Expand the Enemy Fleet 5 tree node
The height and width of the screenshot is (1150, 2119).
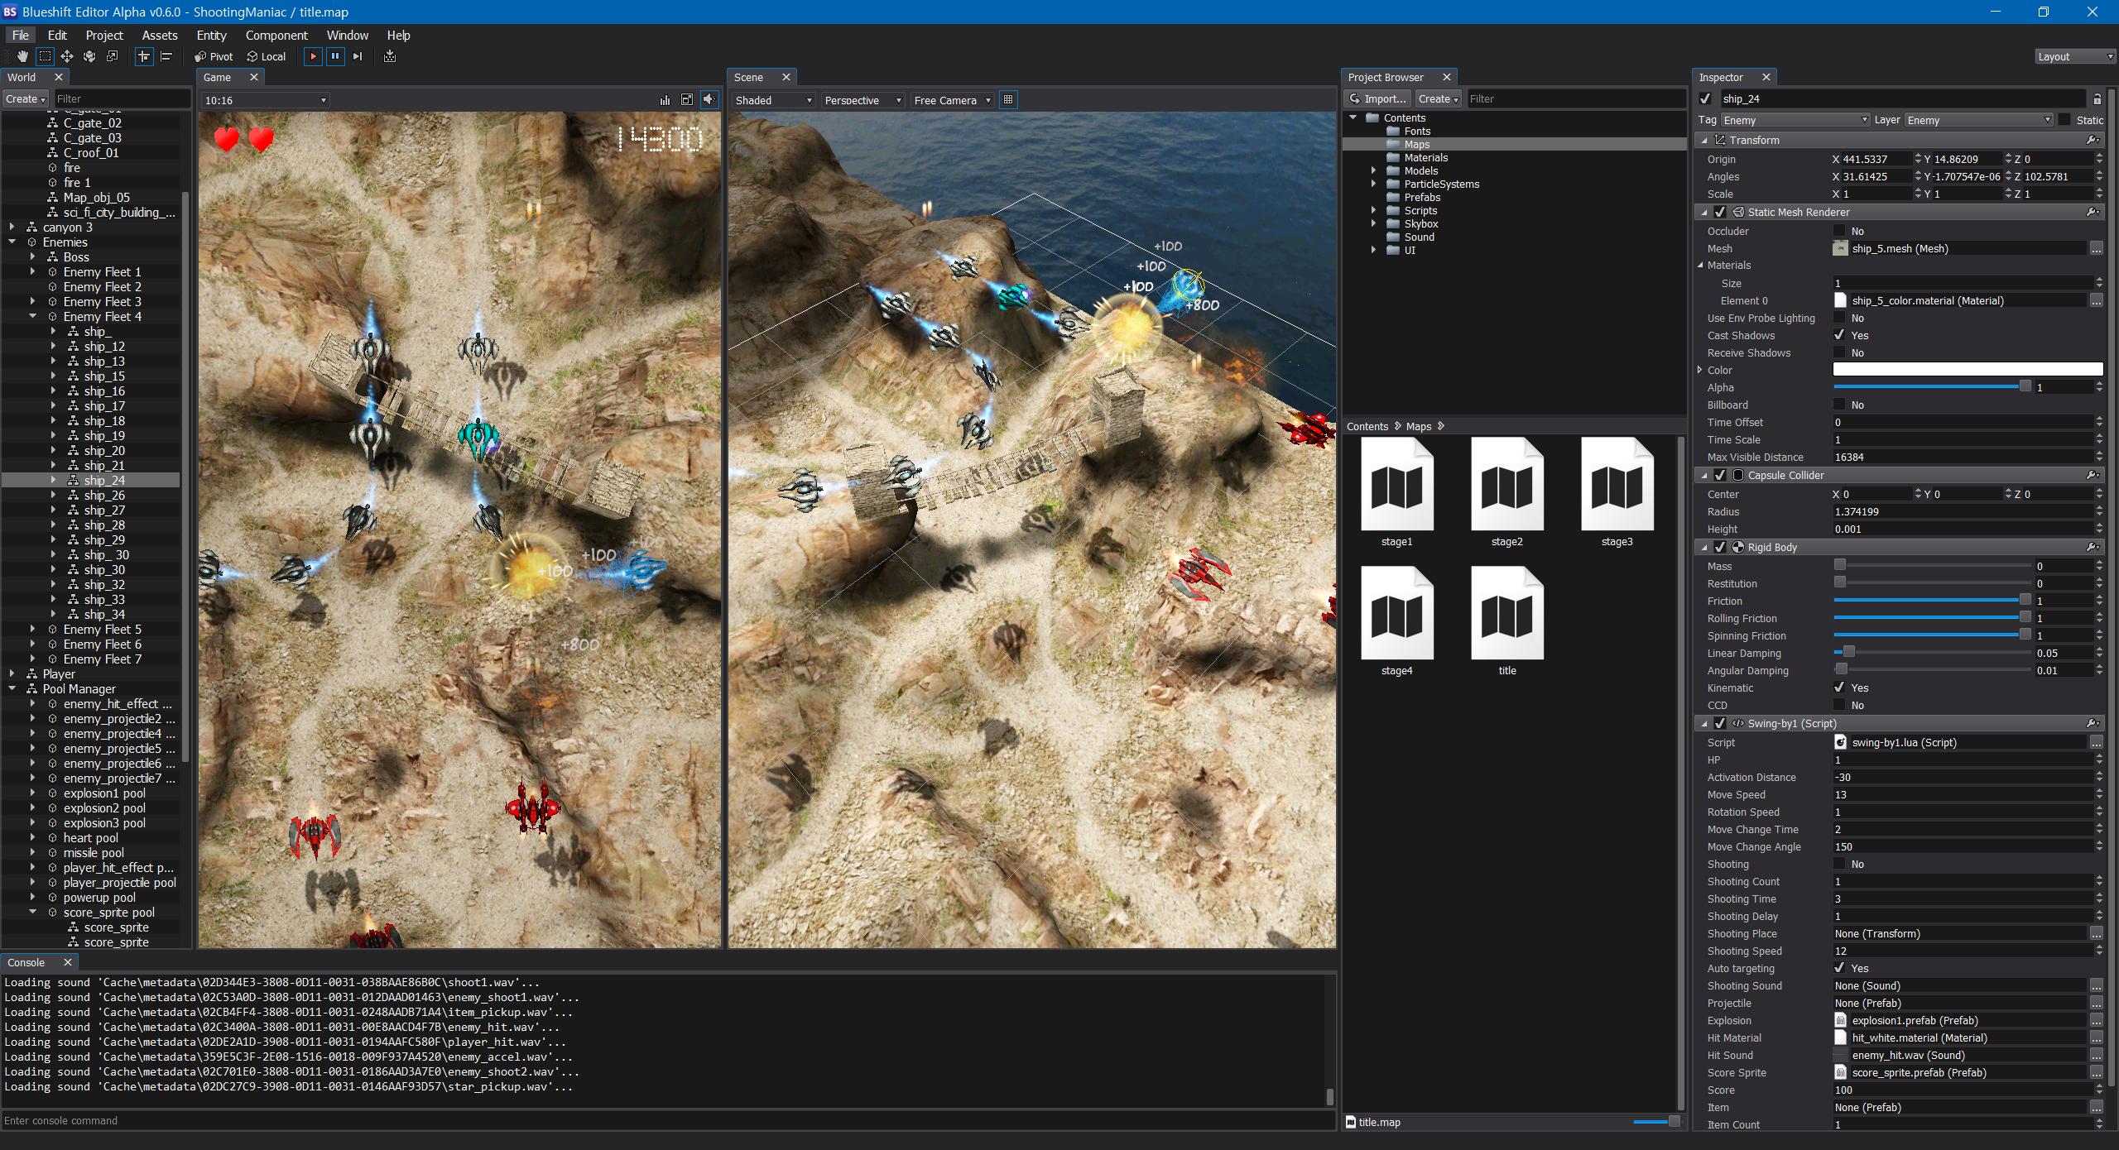pos(32,629)
